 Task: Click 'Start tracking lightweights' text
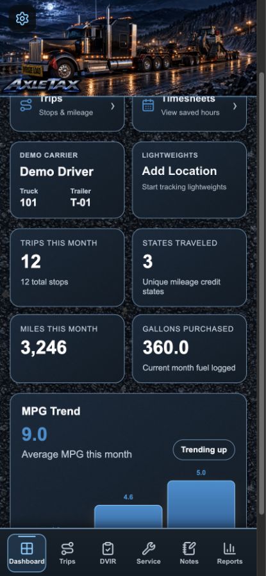click(x=184, y=187)
